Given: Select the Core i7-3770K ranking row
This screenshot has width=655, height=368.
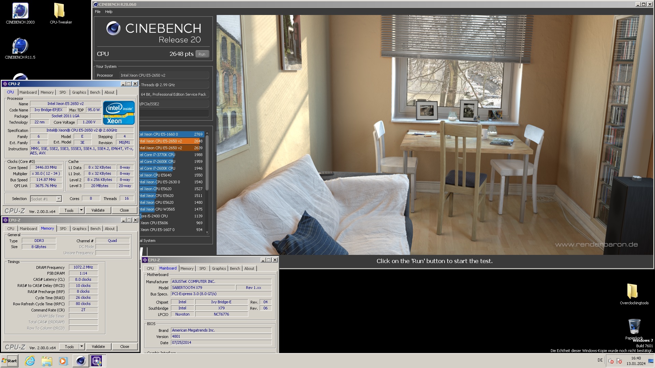Looking at the screenshot, I should (171, 155).
